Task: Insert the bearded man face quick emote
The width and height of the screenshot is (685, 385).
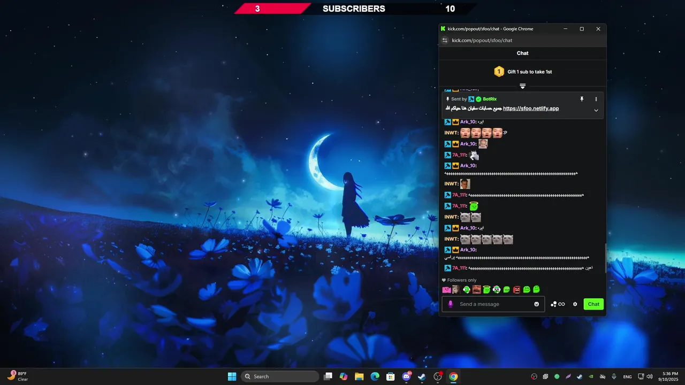Action: point(476,289)
